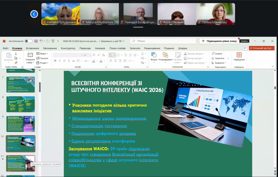Viewport: 278px width, 177px height.
Task: Click the Save floppy disk icon
Action: (x=36, y=41)
